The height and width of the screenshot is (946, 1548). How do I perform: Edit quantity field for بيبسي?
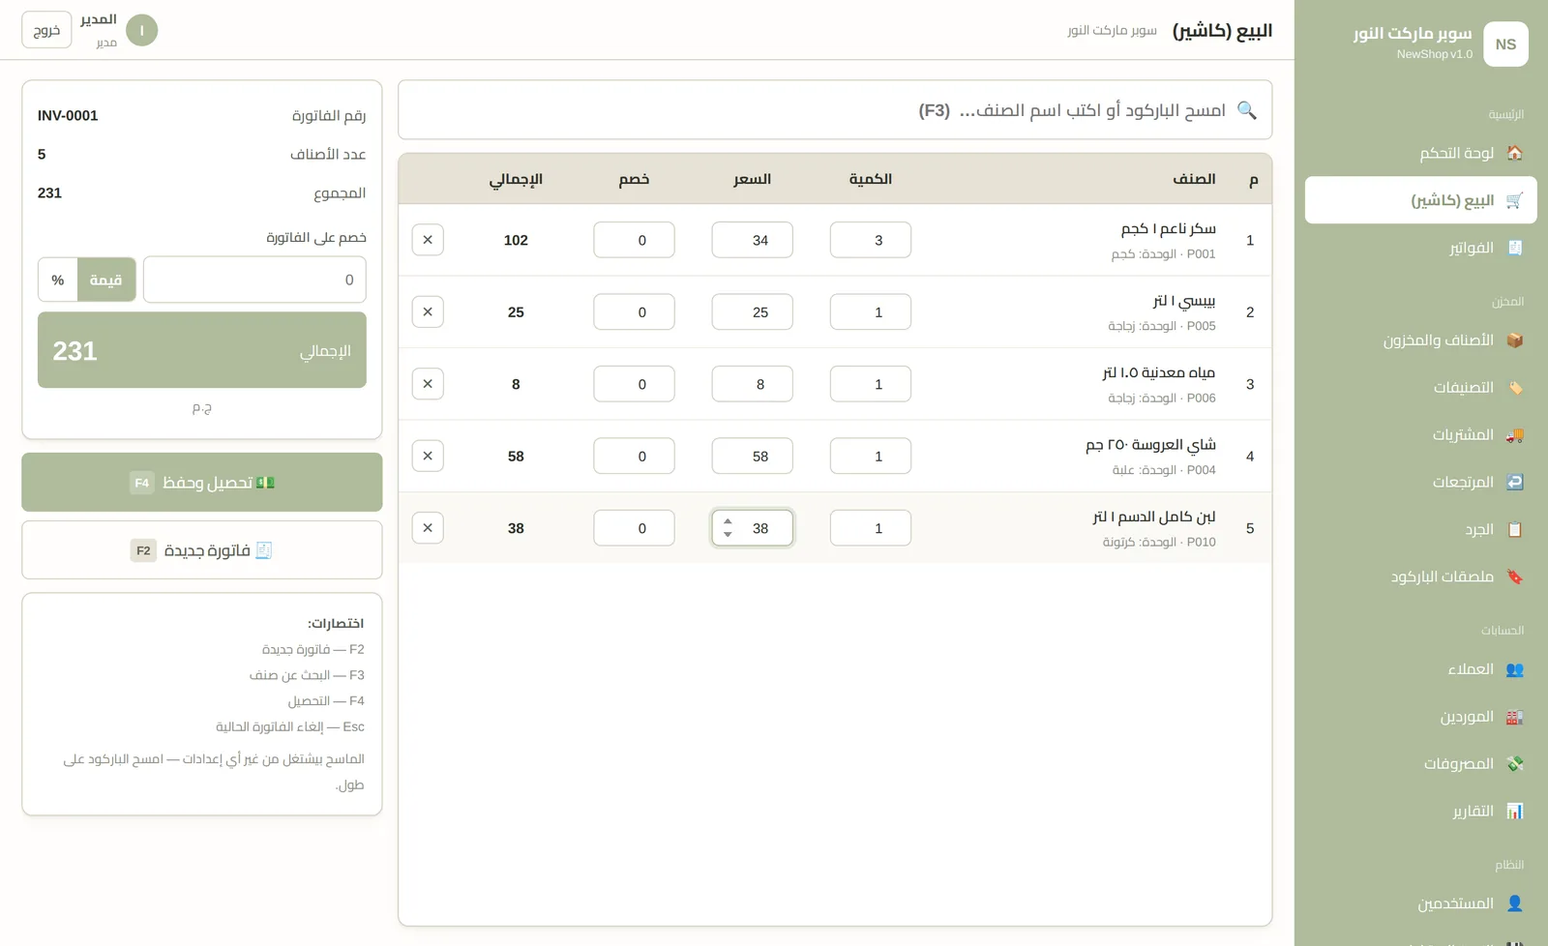tap(871, 311)
